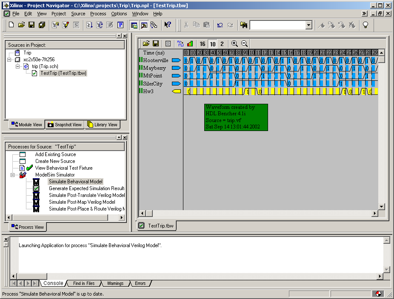Select View Behavioral Test Fixture process
This screenshot has height=299, width=394.
(x=63, y=168)
